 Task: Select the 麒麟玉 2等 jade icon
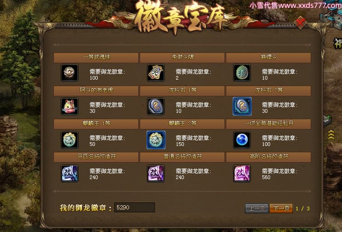coord(156,140)
